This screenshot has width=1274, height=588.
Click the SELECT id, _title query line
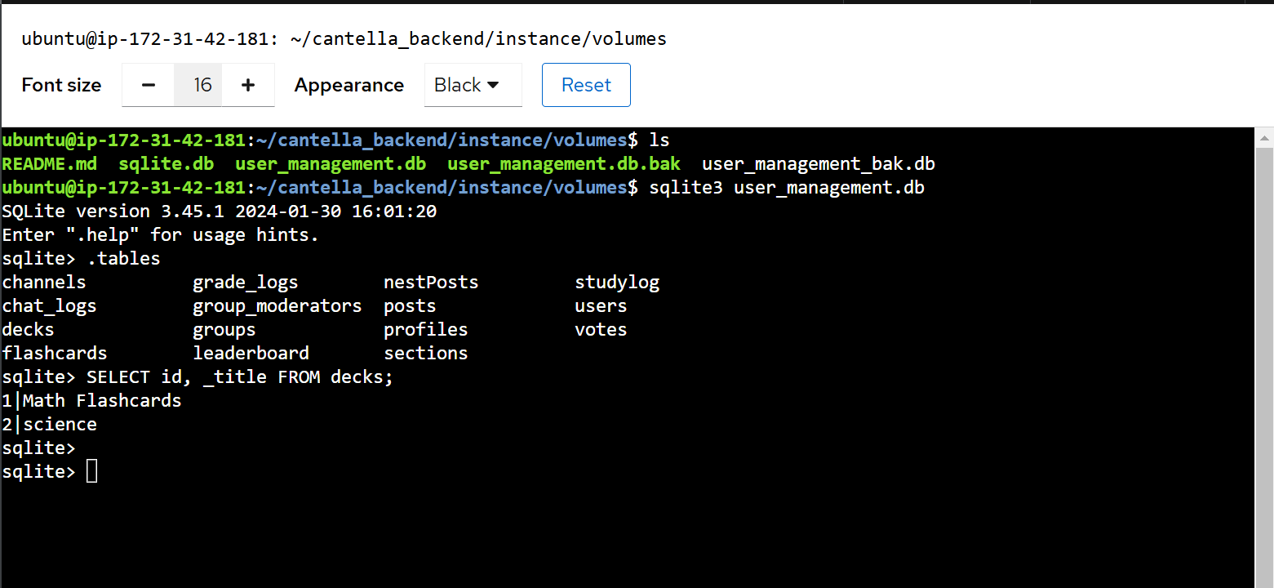point(198,376)
